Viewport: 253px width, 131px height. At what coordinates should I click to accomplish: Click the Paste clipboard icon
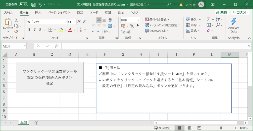click(8, 22)
